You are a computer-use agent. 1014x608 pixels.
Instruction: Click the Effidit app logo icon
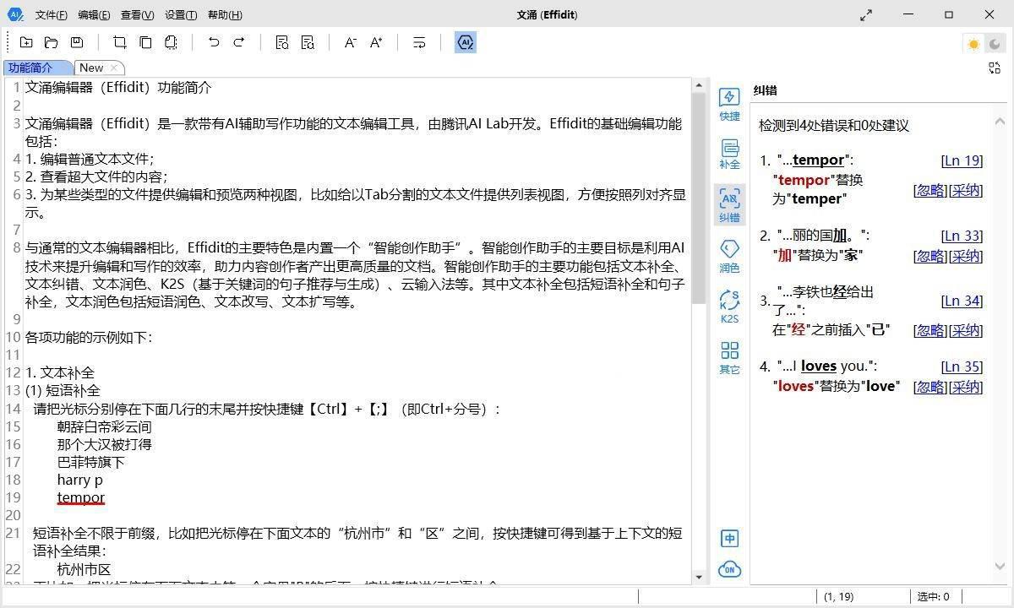click(x=15, y=14)
